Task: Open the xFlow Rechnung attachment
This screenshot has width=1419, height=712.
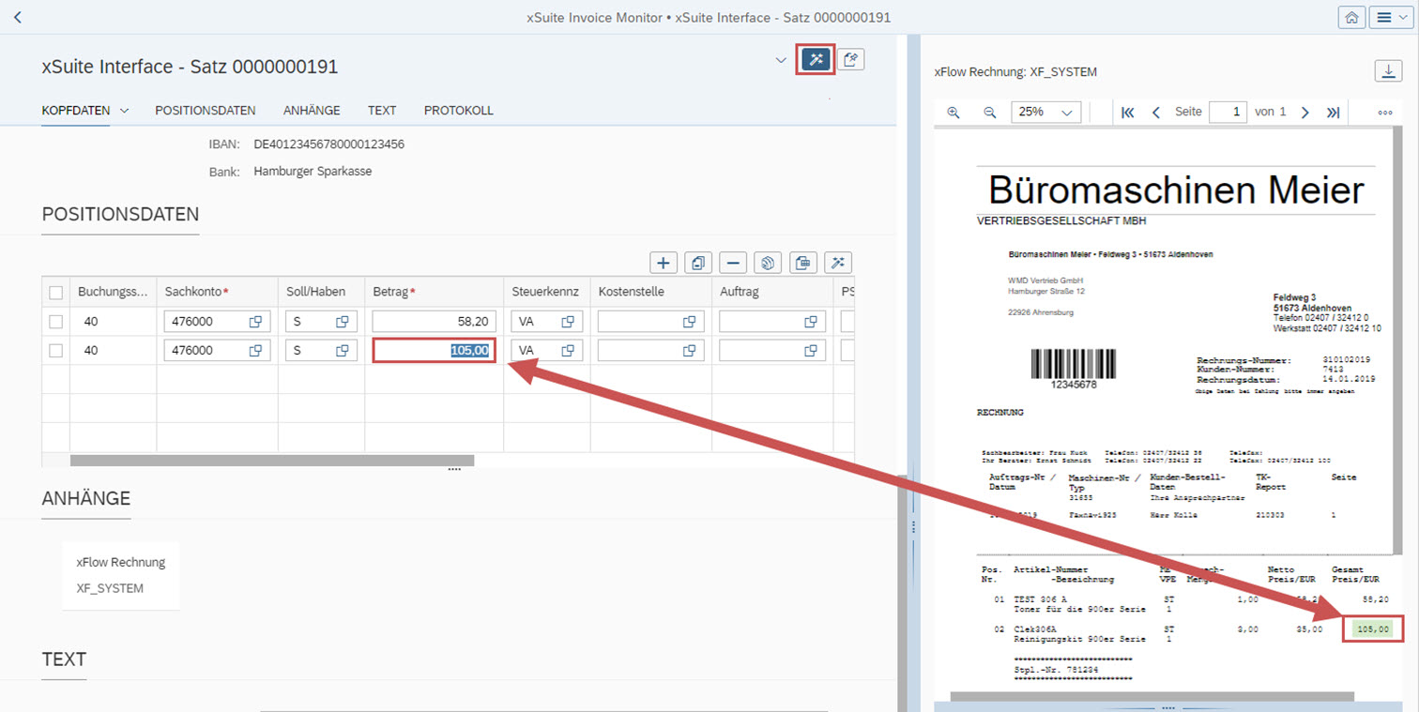Action: (x=120, y=563)
